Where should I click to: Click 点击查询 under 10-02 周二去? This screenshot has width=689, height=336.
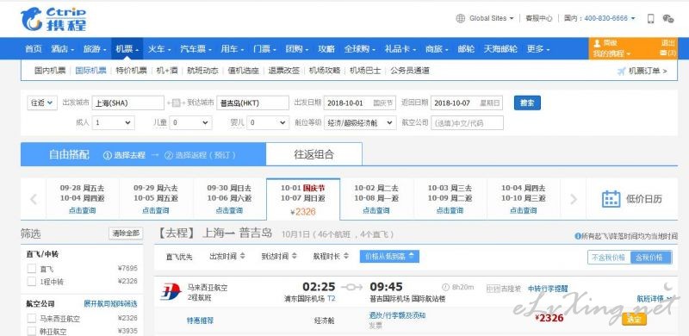pyautogui.click(x=376, y=211)
